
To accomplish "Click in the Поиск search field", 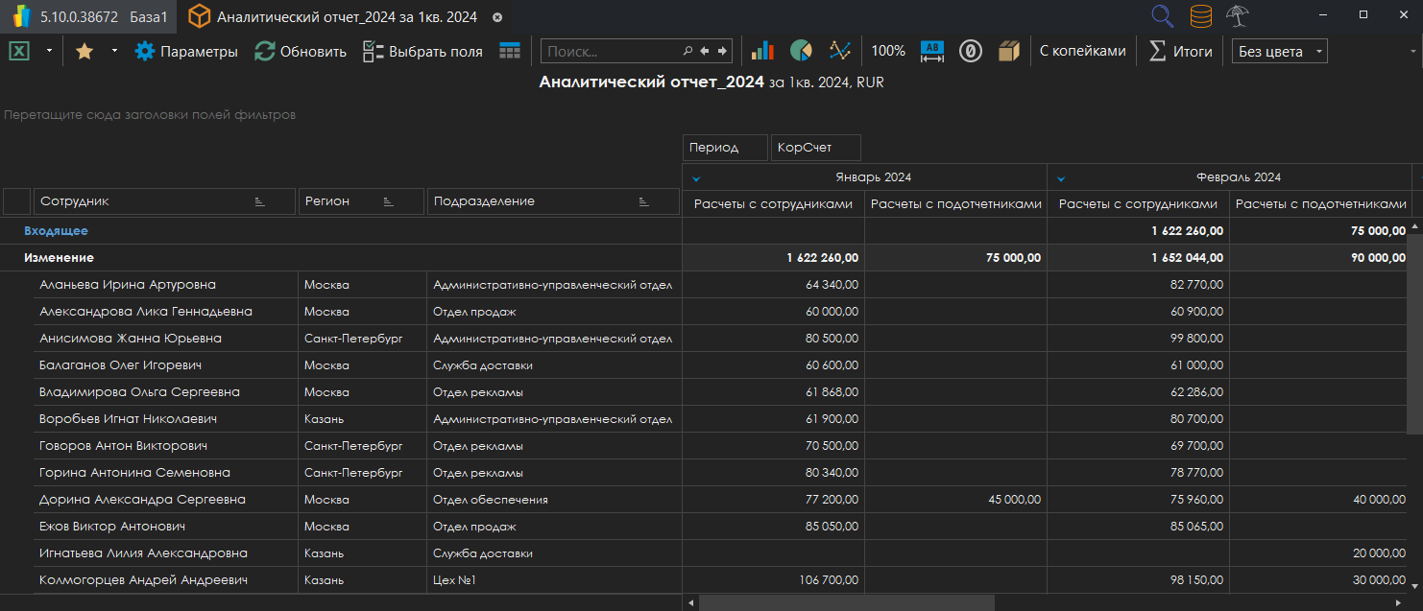I will point(612,52).
